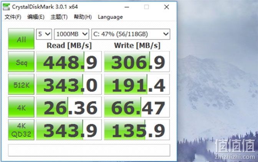Expand the C: 47% drive selection dropdown
This screenshot has height=162, width=258.
(131, 34)
